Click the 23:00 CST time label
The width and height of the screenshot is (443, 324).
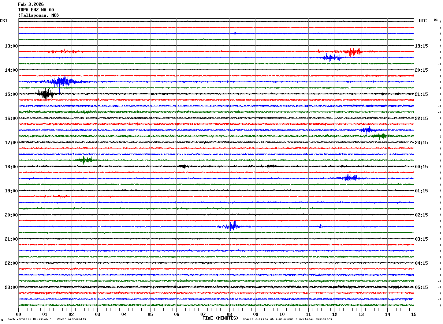pos(11,287)
